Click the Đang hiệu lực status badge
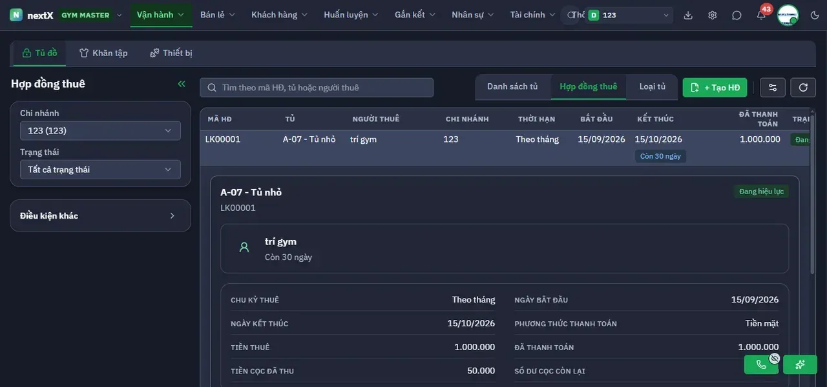This screenshot has height=387, width=827. click(x=762, y=192)
